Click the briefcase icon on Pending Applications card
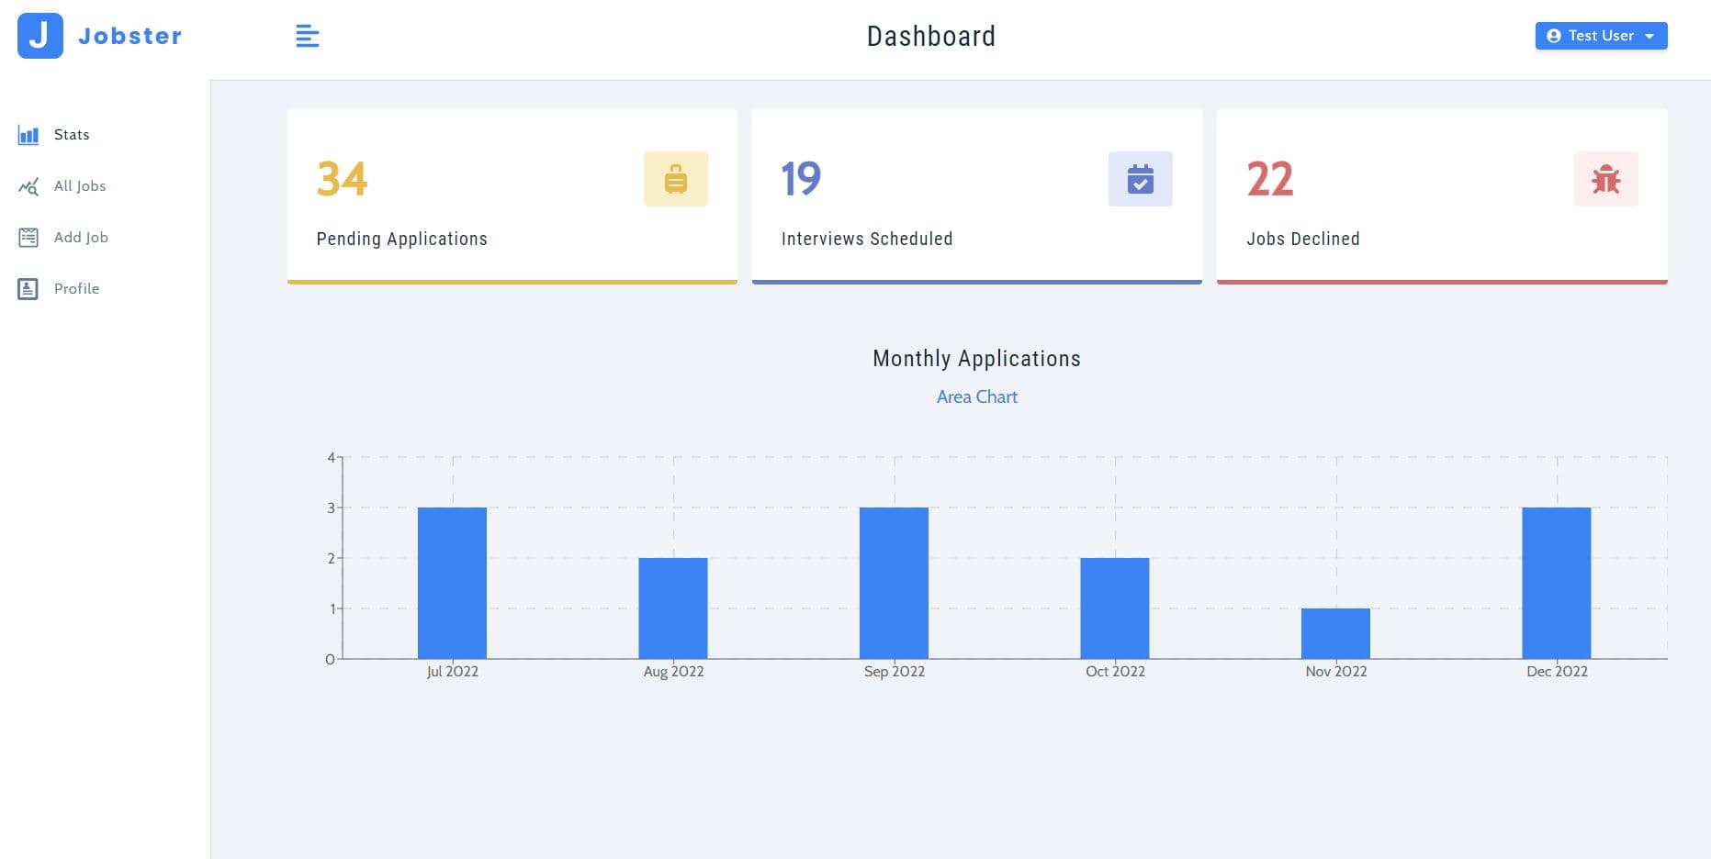The width and height of the screenshot is (1711, 859). (676, 179)
